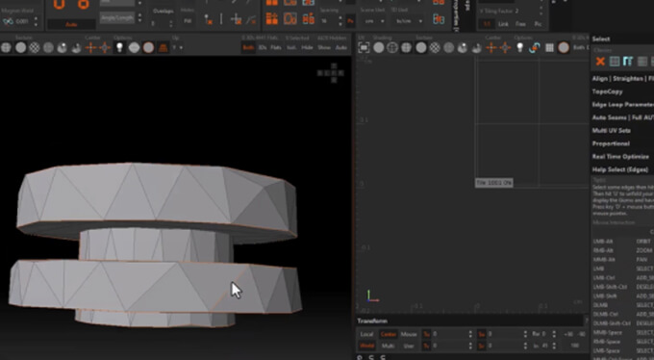Click orange grid icon in 3D viewport options
Image resolution: width=654 pixels, height=360 pixels.
[x=163, y=47]
